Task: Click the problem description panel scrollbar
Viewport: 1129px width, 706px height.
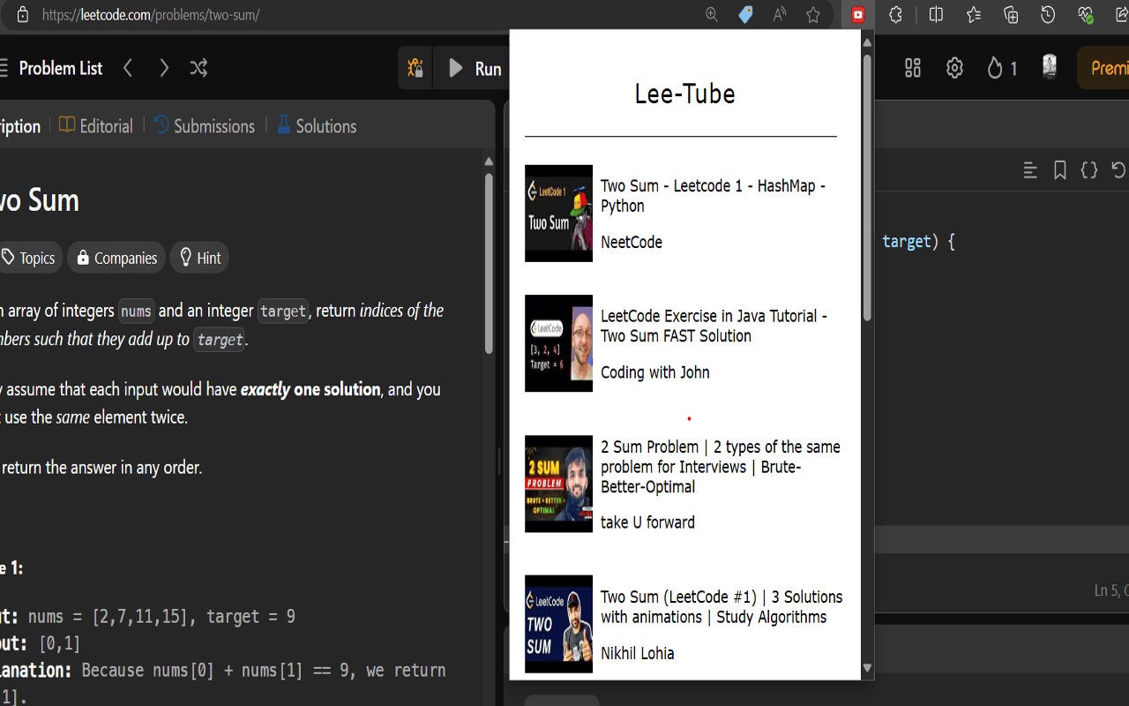Action: tap(489, 263)
